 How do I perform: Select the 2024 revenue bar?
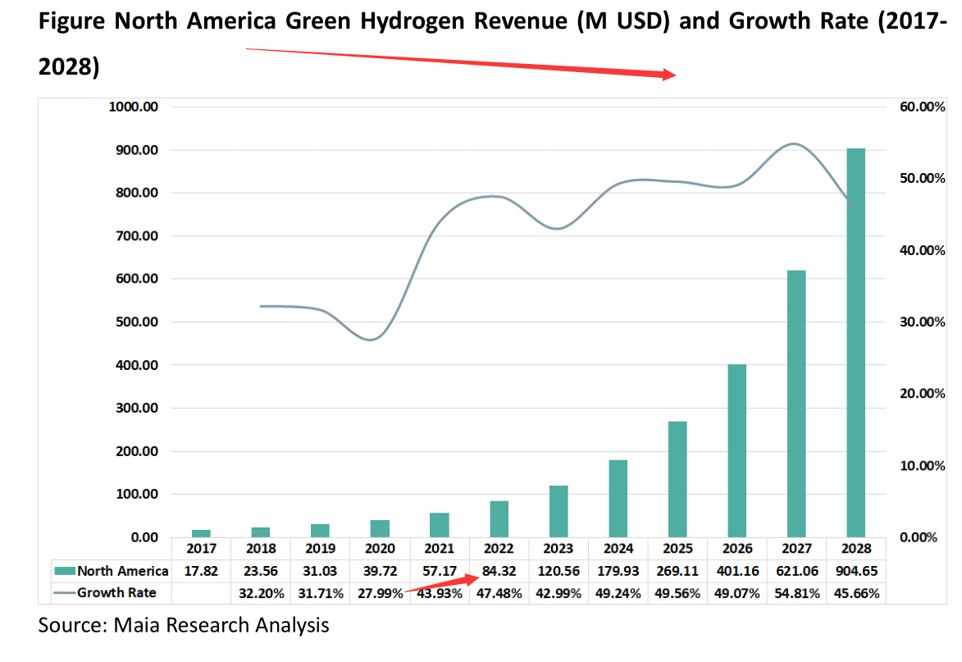pyautogui.click(x=618, y=498)
